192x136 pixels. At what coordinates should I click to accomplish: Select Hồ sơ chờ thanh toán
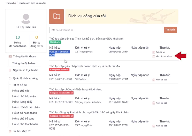click(x=25, y=124)
